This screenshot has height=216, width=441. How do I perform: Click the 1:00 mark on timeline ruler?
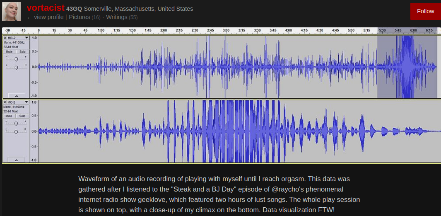click(101, 30)
